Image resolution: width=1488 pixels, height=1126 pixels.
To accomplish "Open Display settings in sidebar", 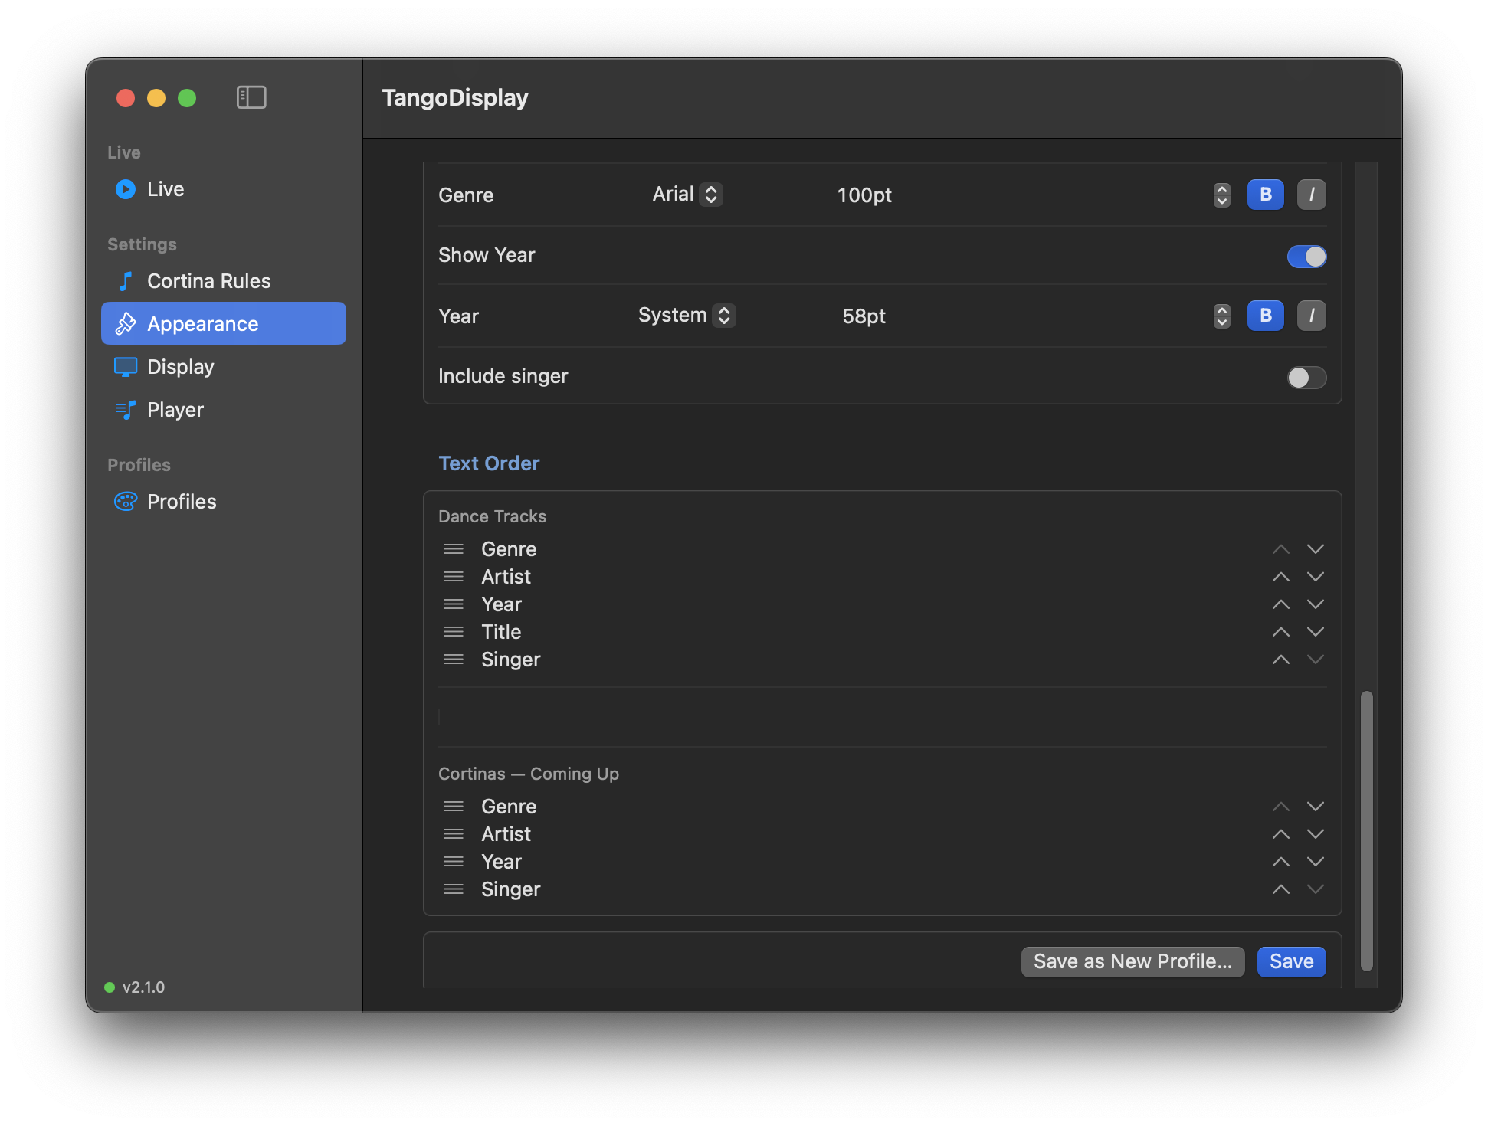I will (x=224, y=367).
